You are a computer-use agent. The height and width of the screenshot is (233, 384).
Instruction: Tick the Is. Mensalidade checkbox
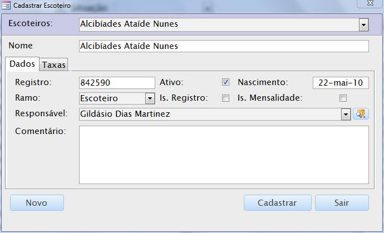[x=343, y=98]
